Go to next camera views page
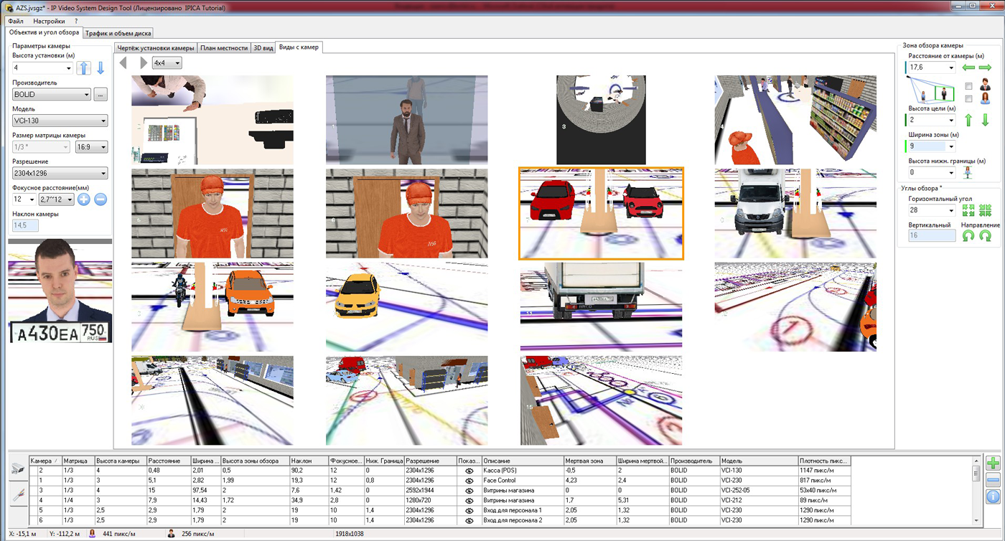The height and width of the screenshot is (541, 1005). point(144,63)
